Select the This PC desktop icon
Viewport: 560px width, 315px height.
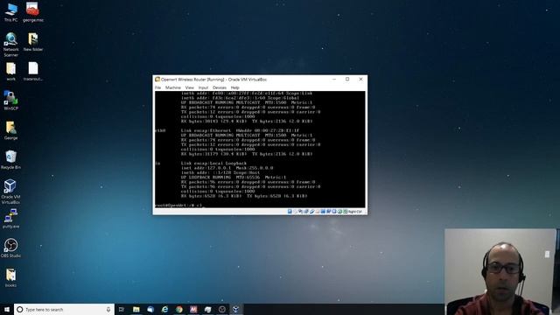coord(10,12)
